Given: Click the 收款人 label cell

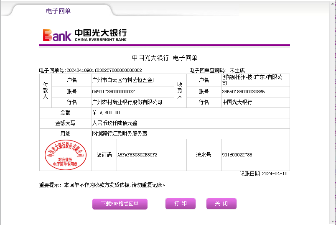Looking at the screenshot, I should coord(180,90).
